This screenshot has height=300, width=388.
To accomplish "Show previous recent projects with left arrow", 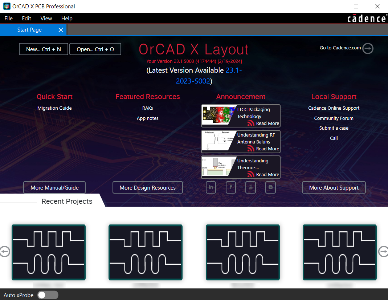I will (x=5, y=251).
